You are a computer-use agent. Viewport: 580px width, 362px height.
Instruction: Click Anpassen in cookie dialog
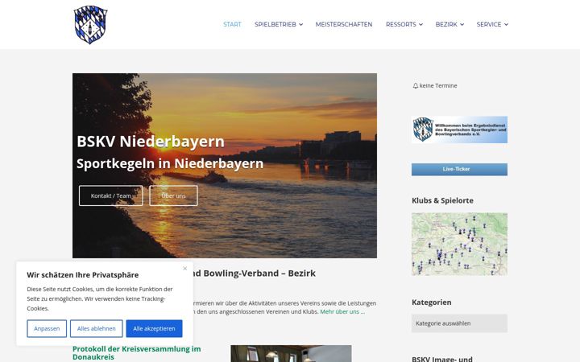point(47,328)
